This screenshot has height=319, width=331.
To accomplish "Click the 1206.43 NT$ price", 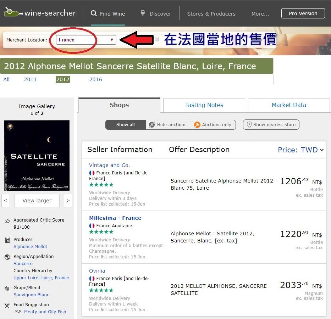I will tap(301, 181).
